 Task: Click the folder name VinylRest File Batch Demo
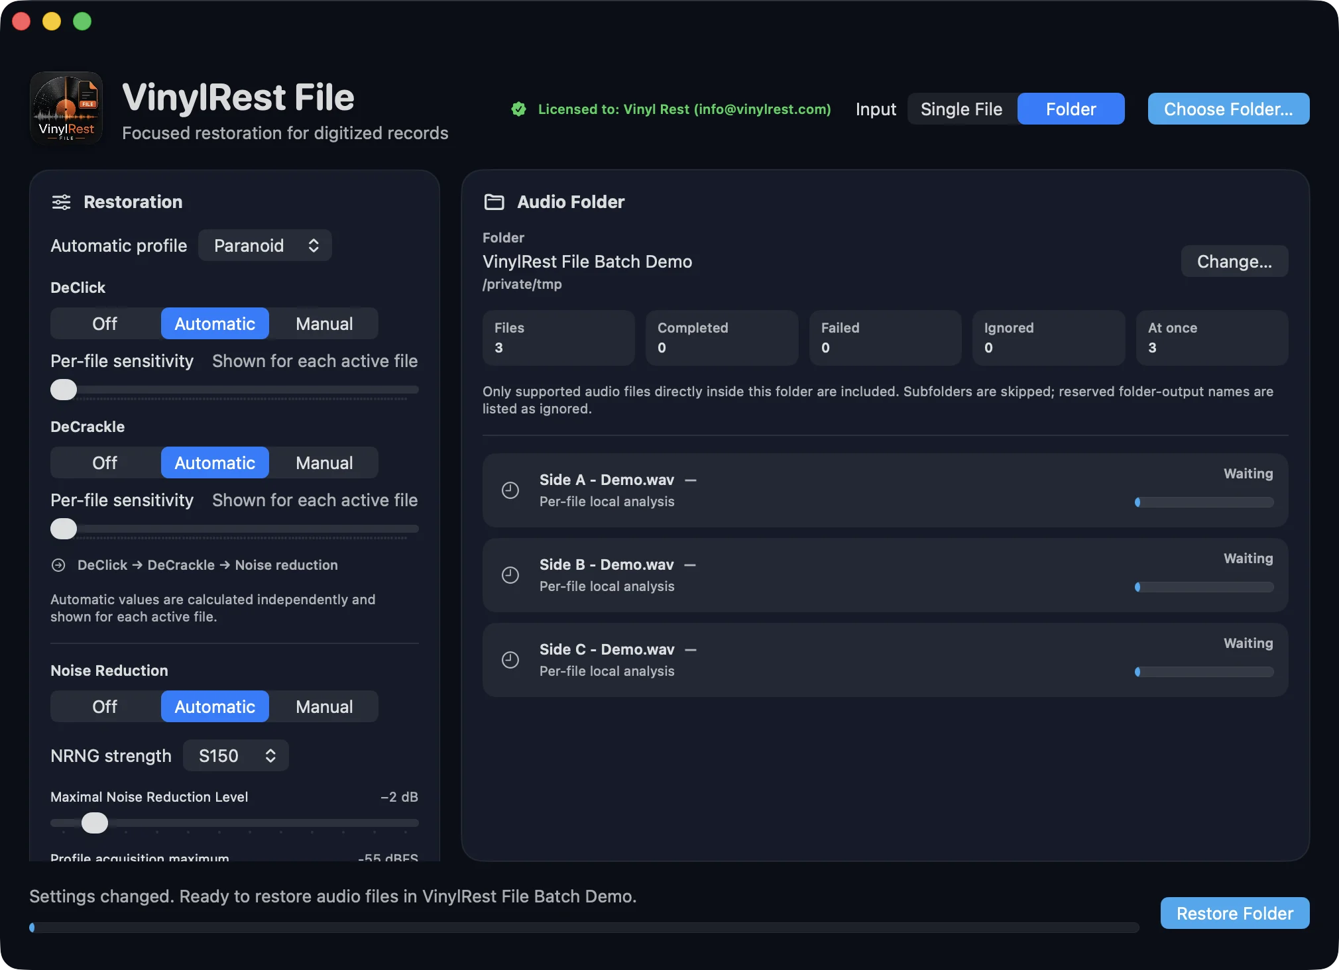coord(587,262)
